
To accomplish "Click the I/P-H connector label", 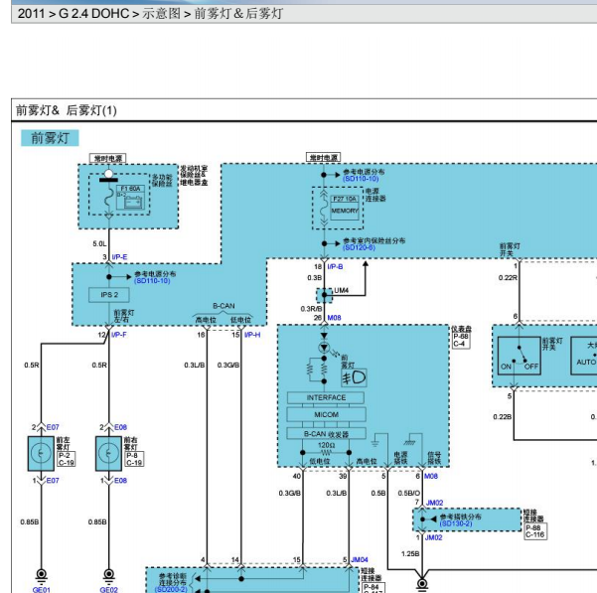I will 252,335.
